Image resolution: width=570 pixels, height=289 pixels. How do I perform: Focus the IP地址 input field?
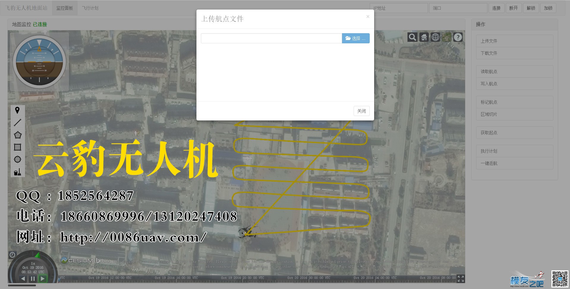point(399,8)
